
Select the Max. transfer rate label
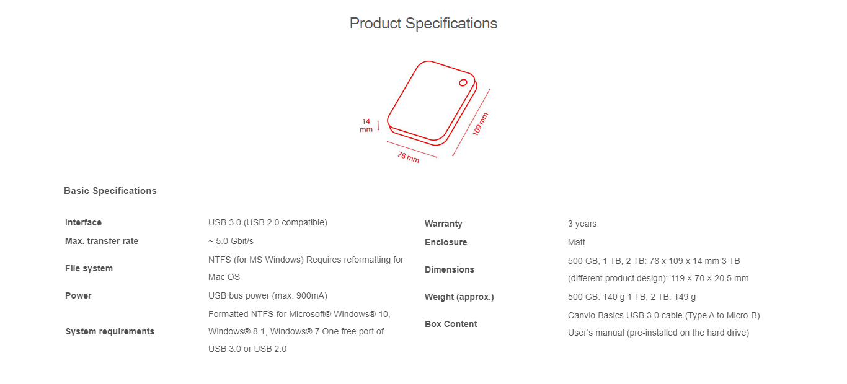(102, 241)
